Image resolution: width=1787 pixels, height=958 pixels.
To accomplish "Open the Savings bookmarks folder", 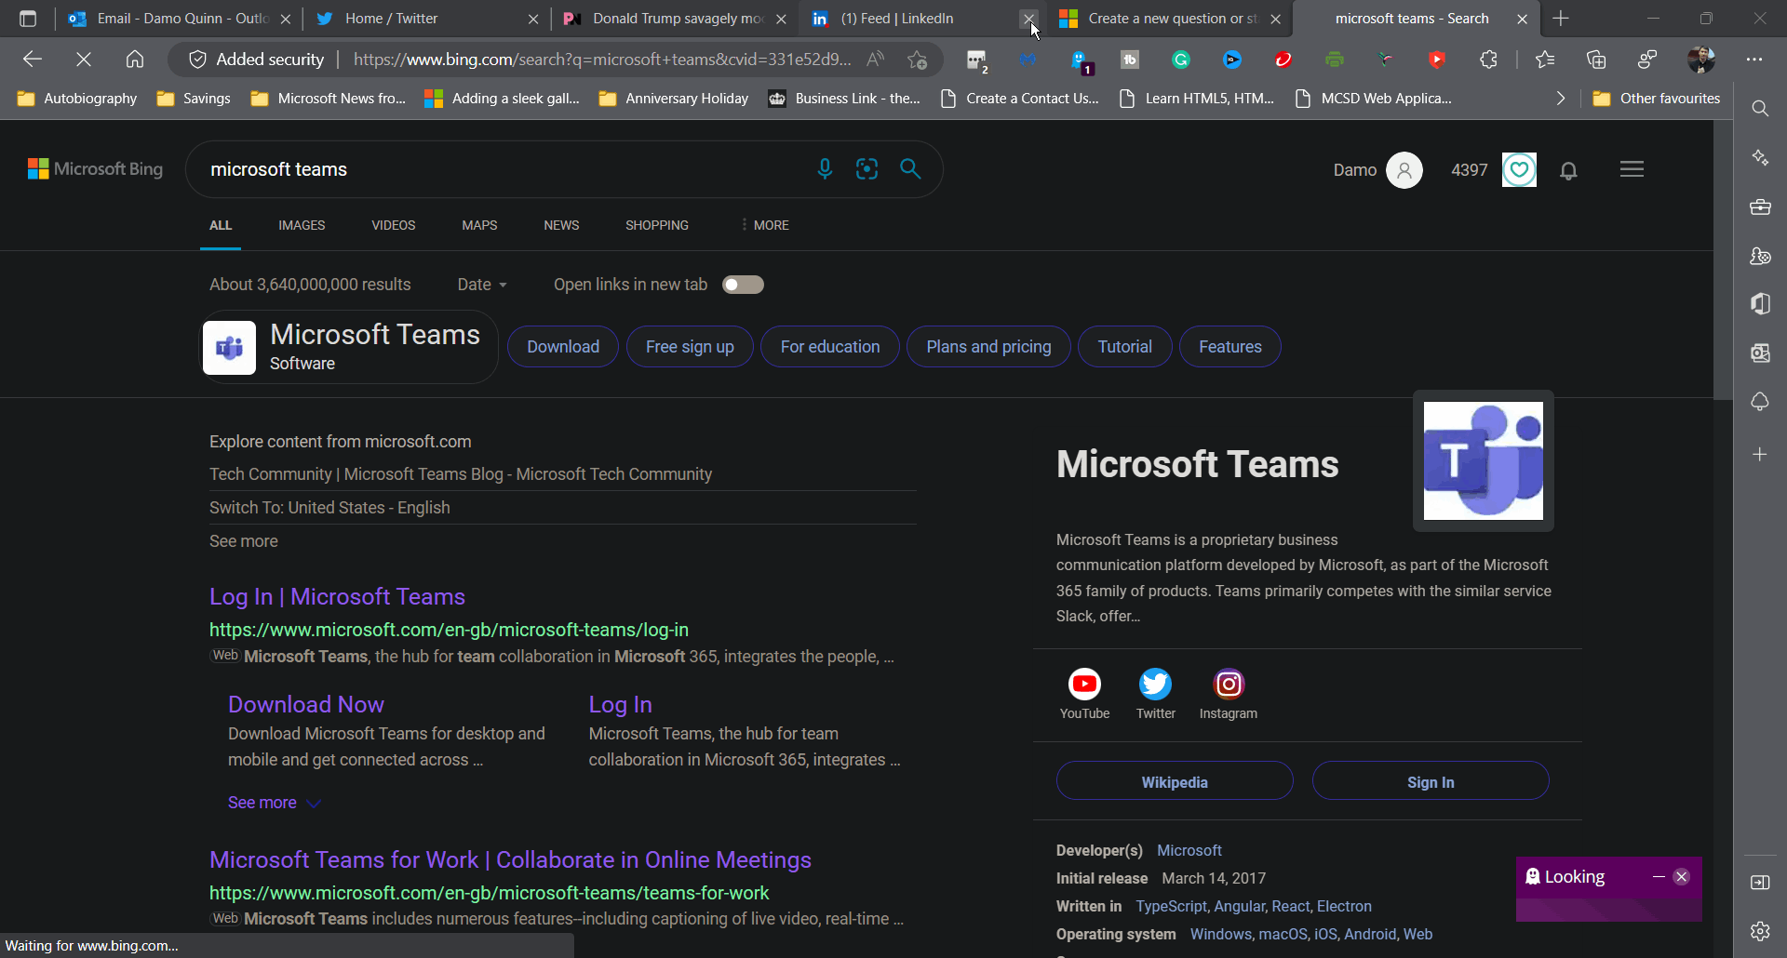I will pyautogui.click(x=194, y=99).
